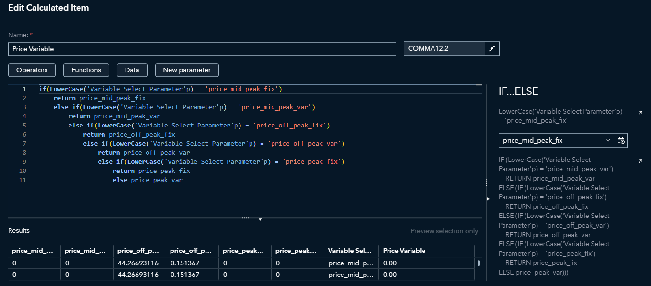Image resolution: width=651 pixels, height=286 pixels.
Task: Open the Data menu
Action: [132, 70]
